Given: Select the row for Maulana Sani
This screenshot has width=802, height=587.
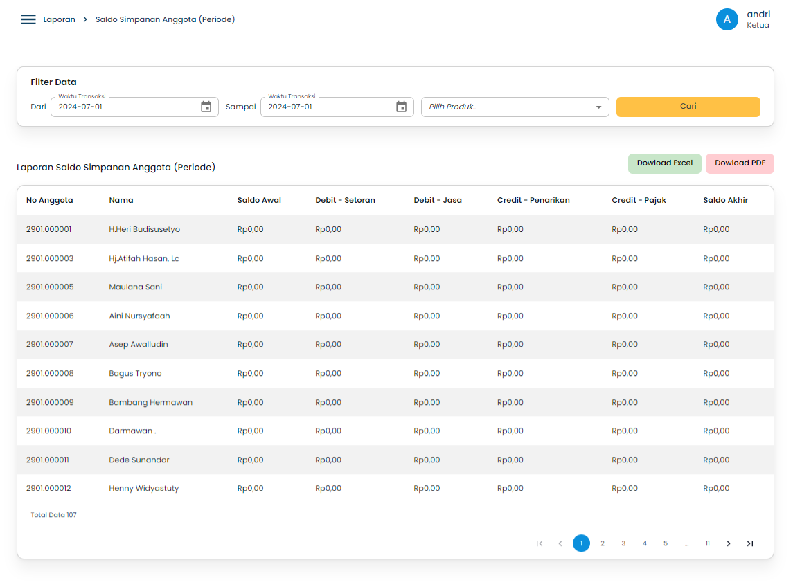Looking at the screenshot, I should 136,287.
